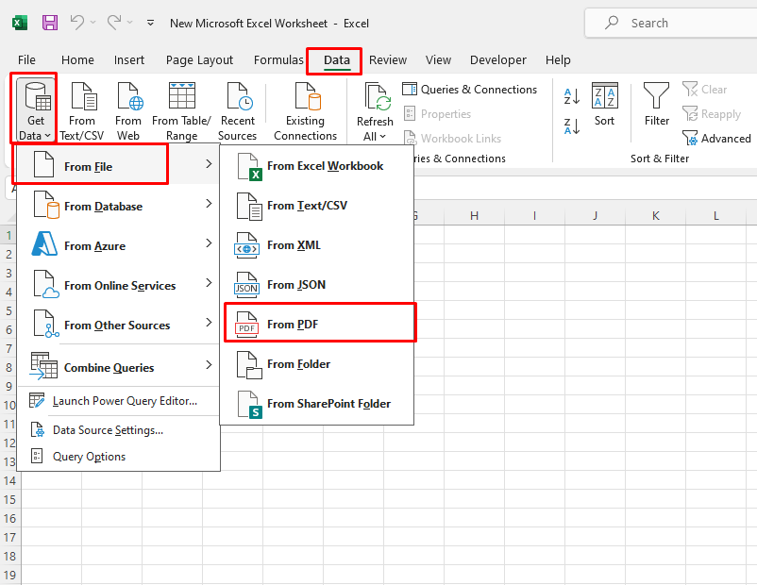Toggle the Filter funnel button
This screenshot has width=757, height=585.
click(657, 104)
